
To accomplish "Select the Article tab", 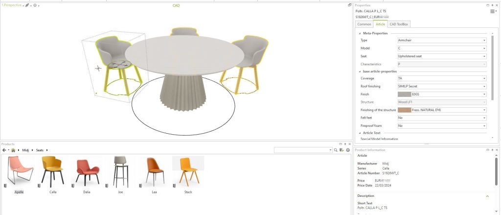I will click(x=380, y=24).
